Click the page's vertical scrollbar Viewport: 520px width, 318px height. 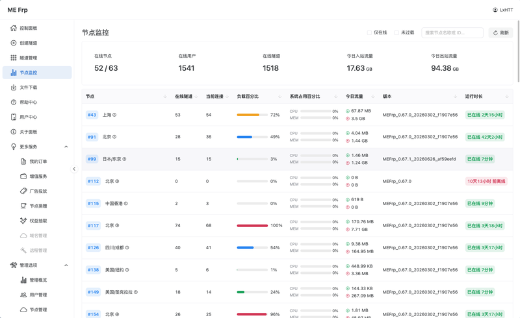point(519,51)
